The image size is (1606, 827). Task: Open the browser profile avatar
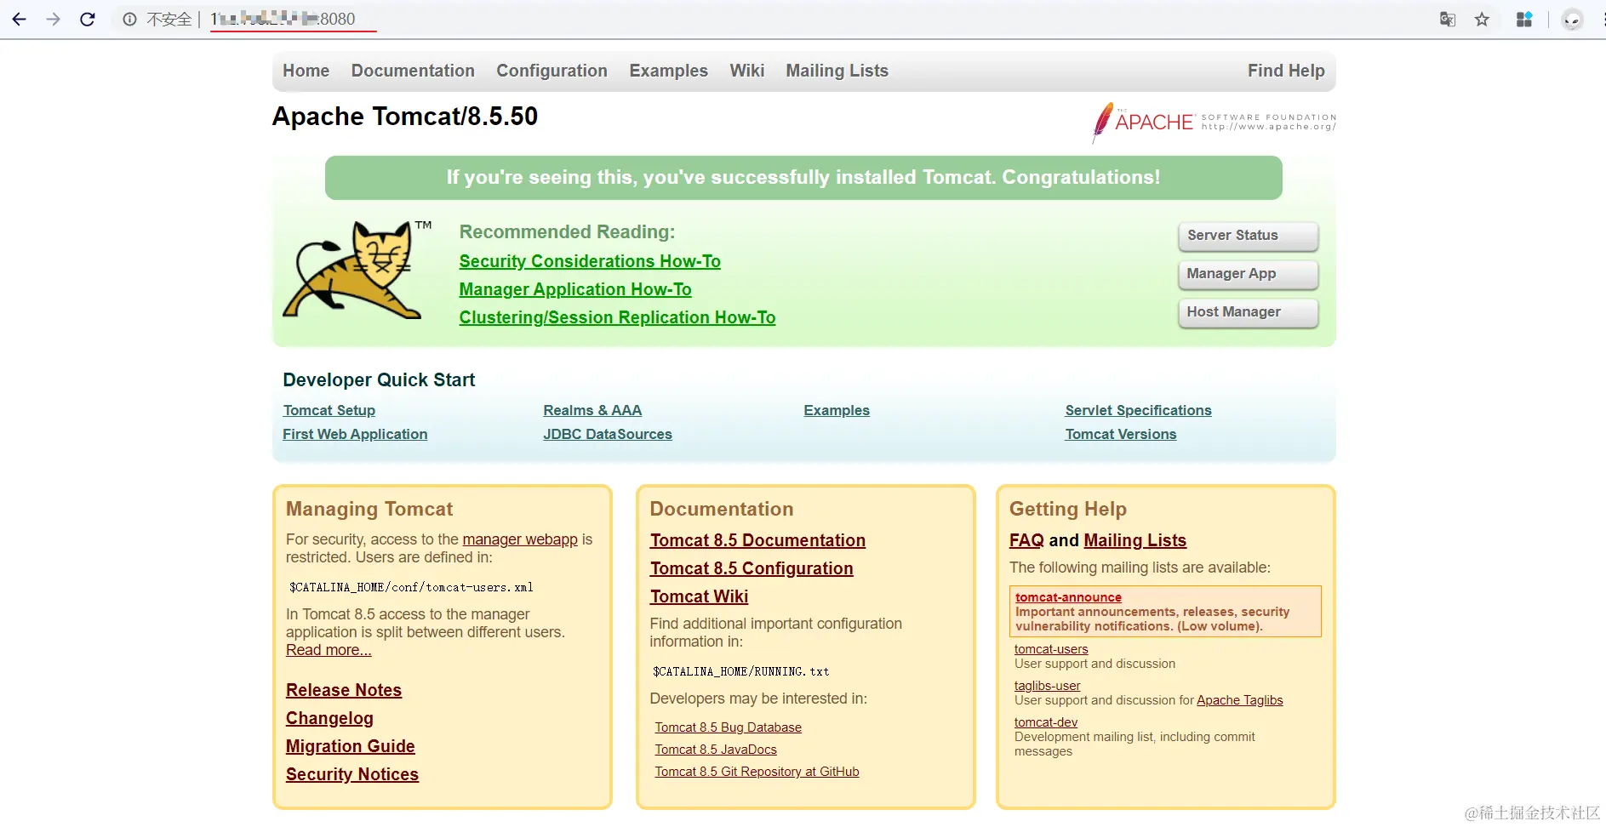point(1572,19)
